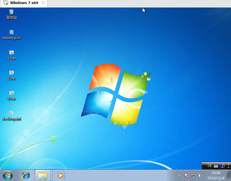The image size is (231, 181).
Task: Open Windows Explorer from the taskbar
Action: [43, 176]
